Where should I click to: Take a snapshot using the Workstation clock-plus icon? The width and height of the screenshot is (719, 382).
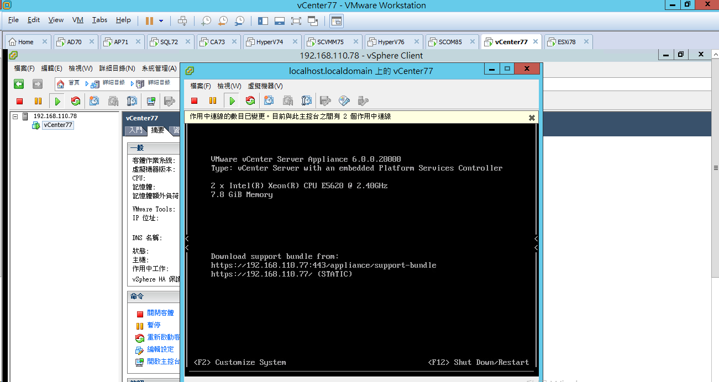click(x=206, y=20)
